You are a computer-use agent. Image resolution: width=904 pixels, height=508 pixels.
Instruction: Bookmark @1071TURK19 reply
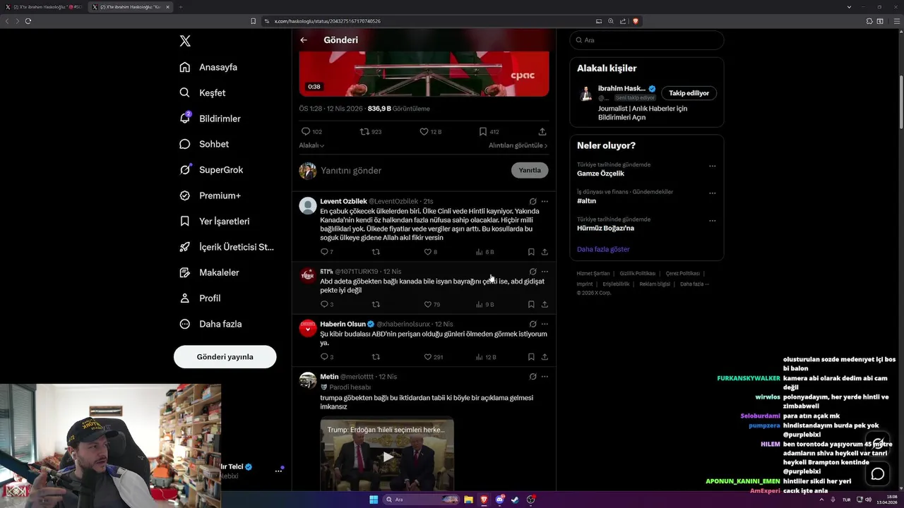(x=531, y=305)
